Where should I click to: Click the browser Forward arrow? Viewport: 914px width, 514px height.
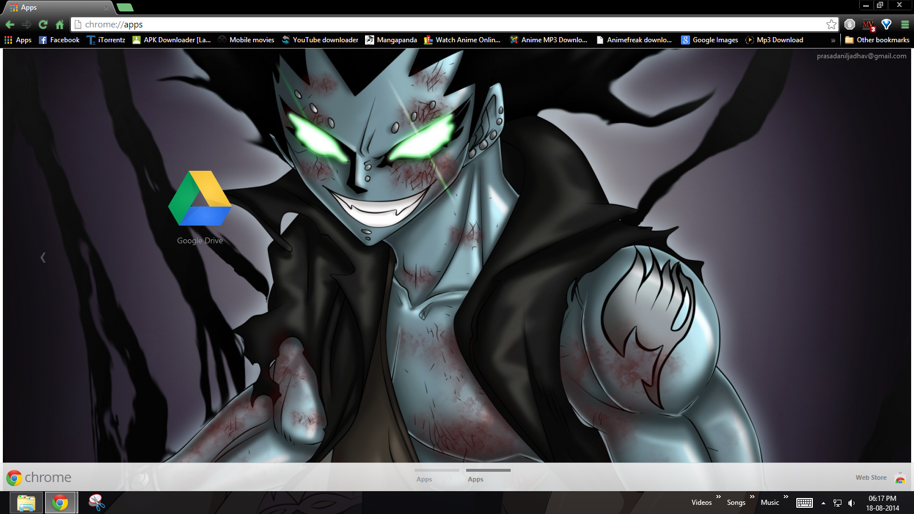pyautogui.click(x=26, y=25)
